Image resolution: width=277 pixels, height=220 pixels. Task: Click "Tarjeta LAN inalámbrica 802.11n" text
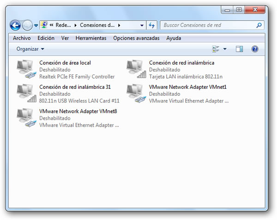coord(186,77)
